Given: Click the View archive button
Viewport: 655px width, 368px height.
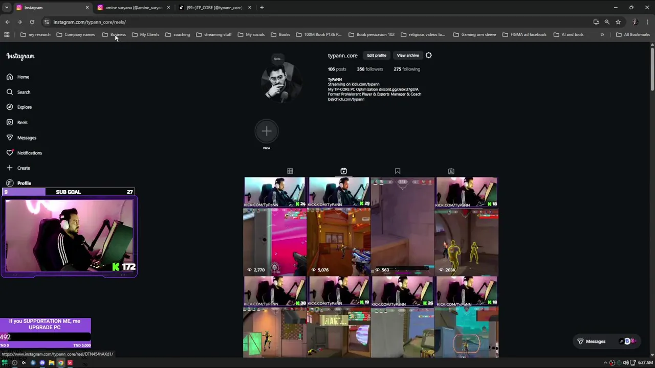Looking at the screenshot, I should (x=408, y=55).
